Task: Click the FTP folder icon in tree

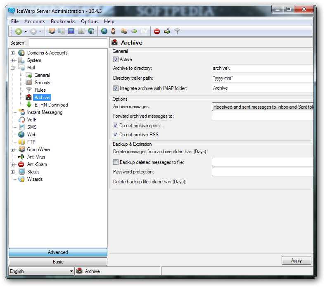Action: (21, 142)
